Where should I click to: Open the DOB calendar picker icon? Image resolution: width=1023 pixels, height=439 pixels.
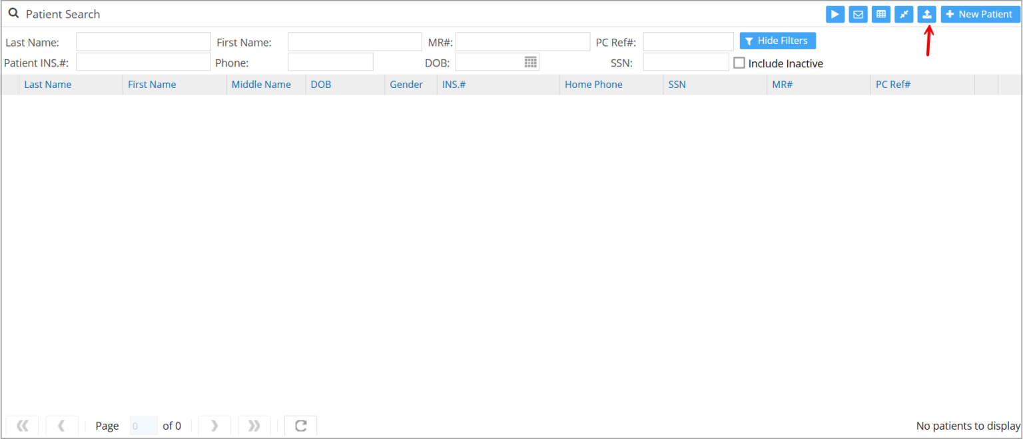pyautogui.click(x=531, y=61)
